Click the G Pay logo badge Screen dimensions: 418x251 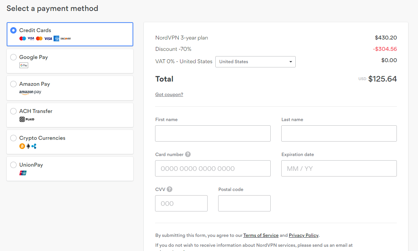24,65
